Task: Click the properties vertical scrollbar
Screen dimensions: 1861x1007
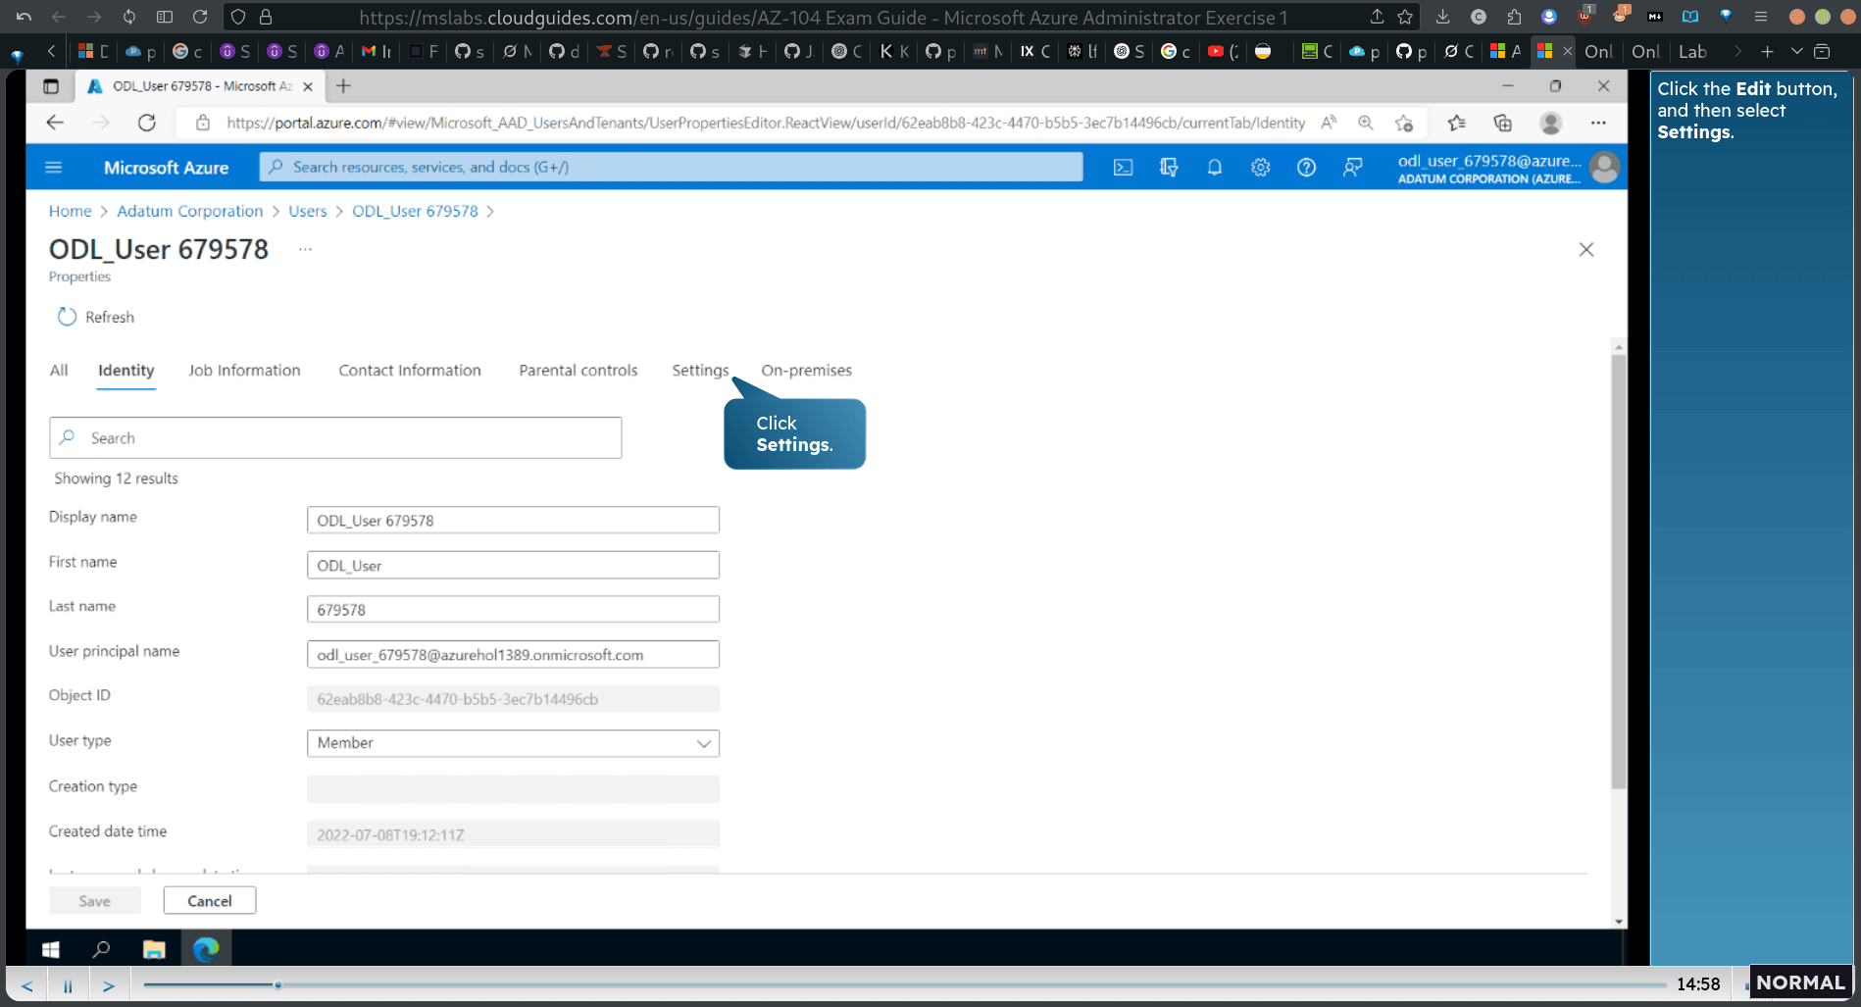Action: coord(1618,571)
